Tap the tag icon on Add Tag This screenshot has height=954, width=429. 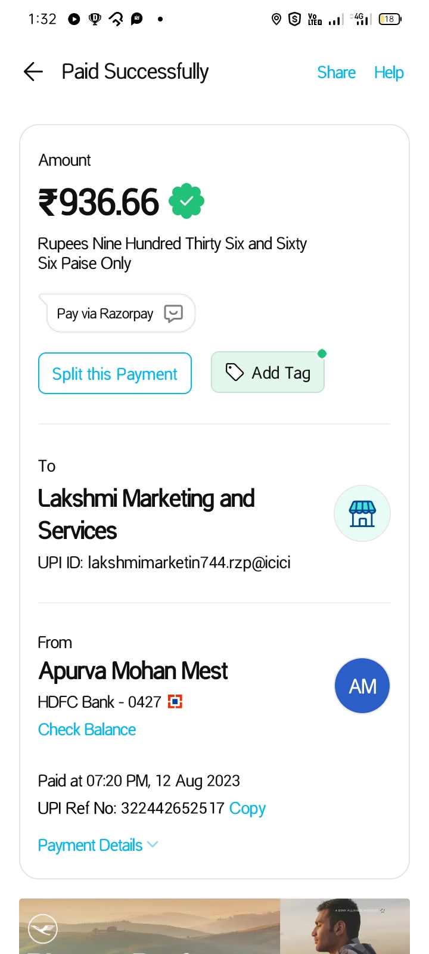234,373
